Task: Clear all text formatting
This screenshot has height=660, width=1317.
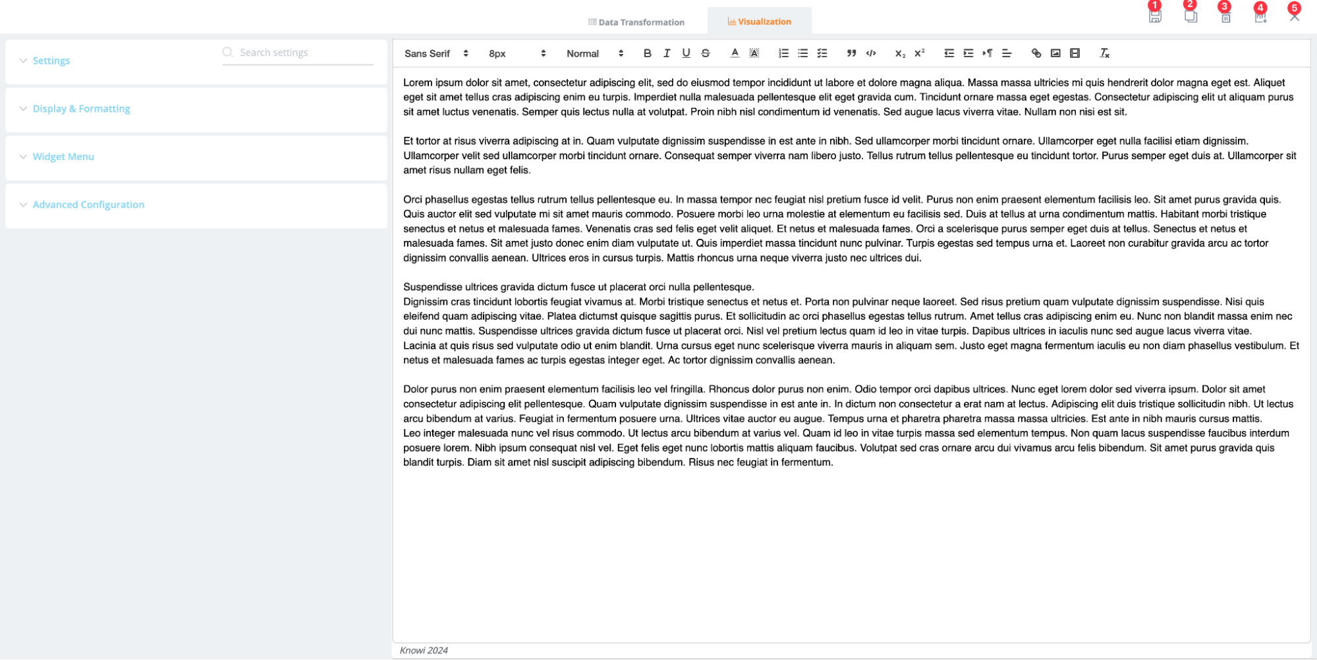Action: tap(1105, 53)
